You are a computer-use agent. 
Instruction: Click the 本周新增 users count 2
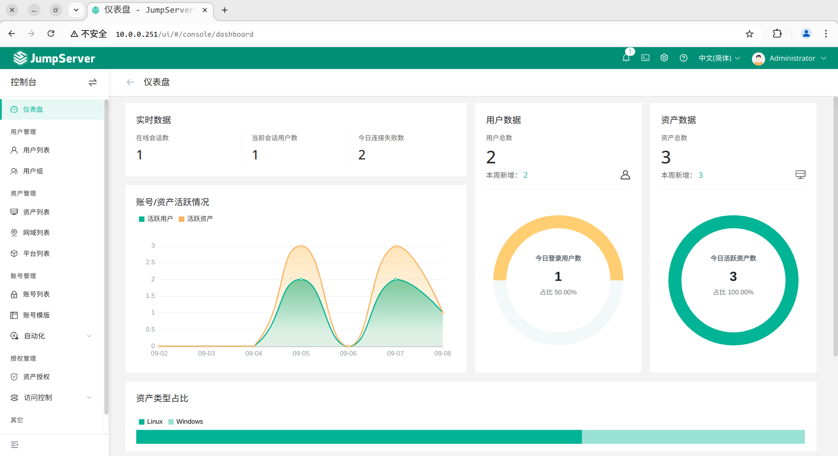tap(525, 175)
